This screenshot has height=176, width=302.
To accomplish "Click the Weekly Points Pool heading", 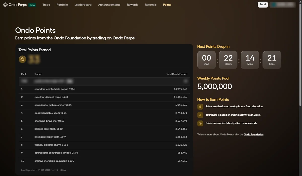I will coord(213,78).
